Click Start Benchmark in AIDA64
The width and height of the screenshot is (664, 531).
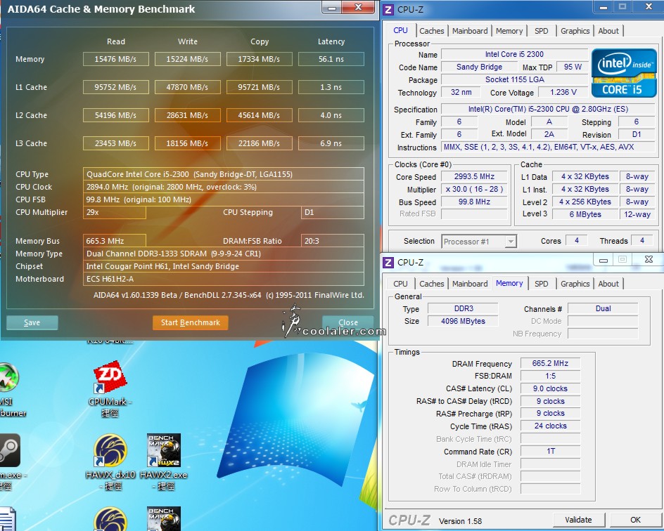click(x=190, y=322)
